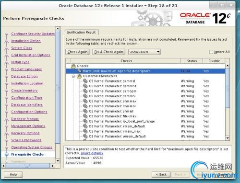Click the Checks column header
The width and height of the screenshot is (240, 183).
coord(126,61)
